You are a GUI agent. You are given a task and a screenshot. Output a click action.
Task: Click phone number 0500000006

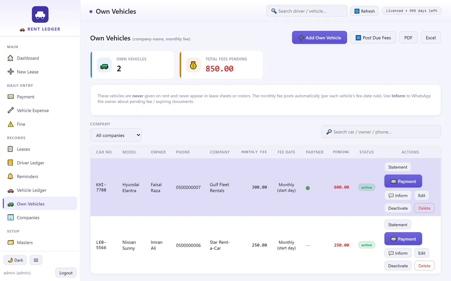pos(188,245)
